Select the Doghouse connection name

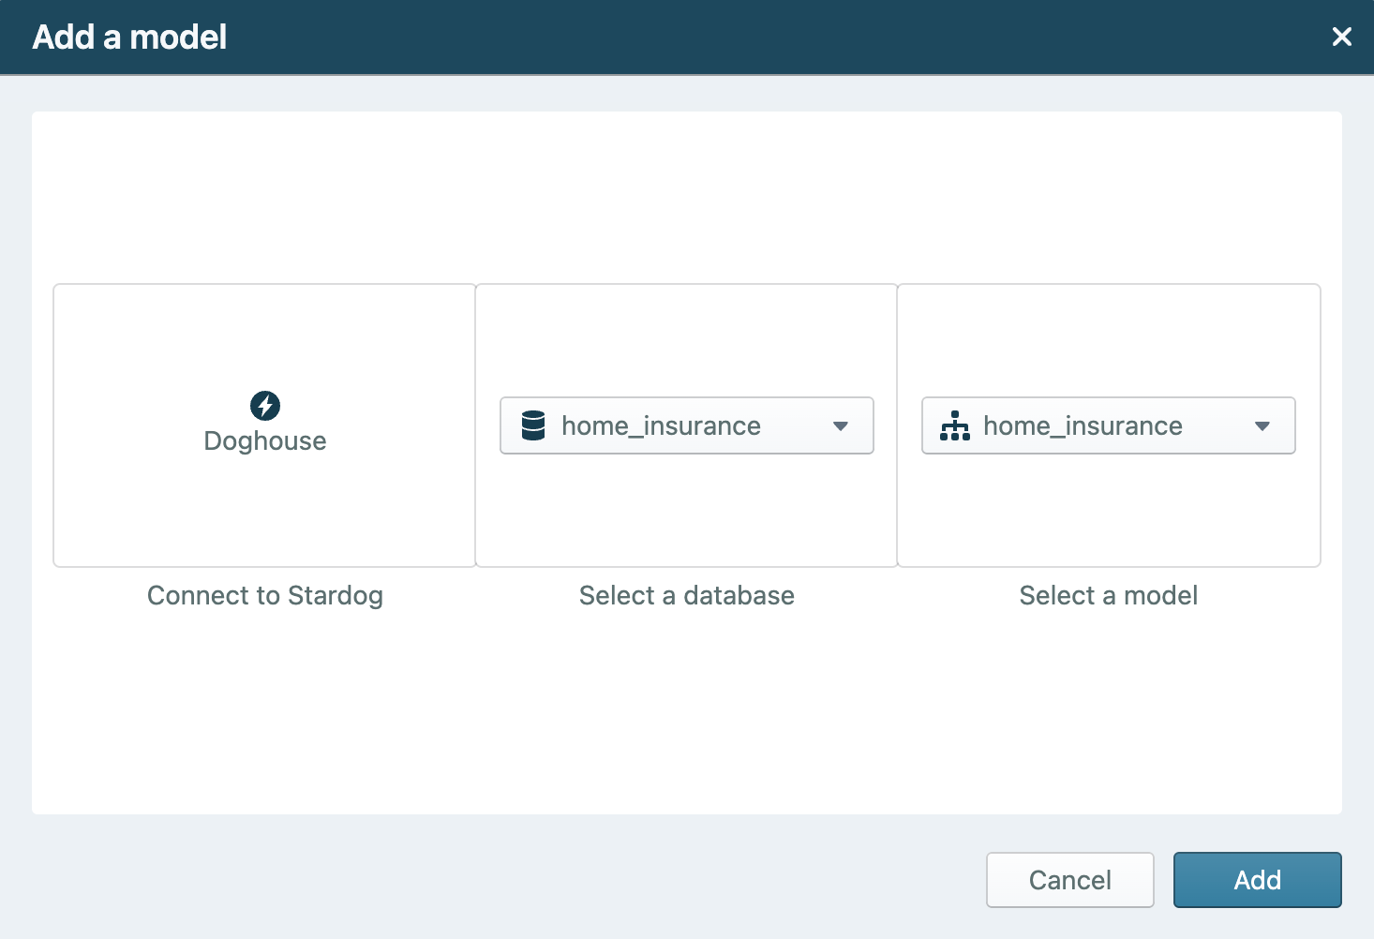265,441
